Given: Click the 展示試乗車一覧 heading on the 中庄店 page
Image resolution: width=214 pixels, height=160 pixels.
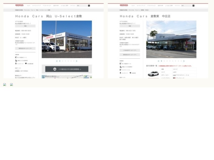Looking at the screenshot, I should click(x=152, y=66).
